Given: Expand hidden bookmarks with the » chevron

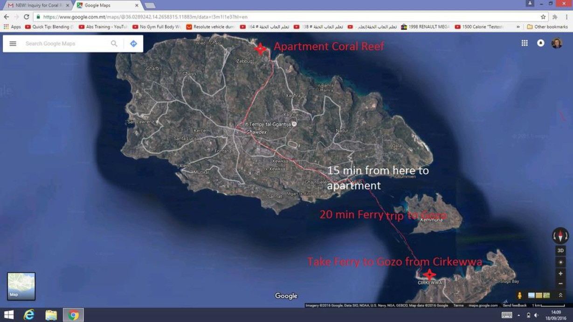Looking at the screenshot, I should point(518,27).
